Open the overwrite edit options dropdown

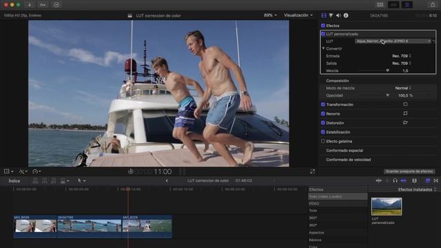coord(64,180)
